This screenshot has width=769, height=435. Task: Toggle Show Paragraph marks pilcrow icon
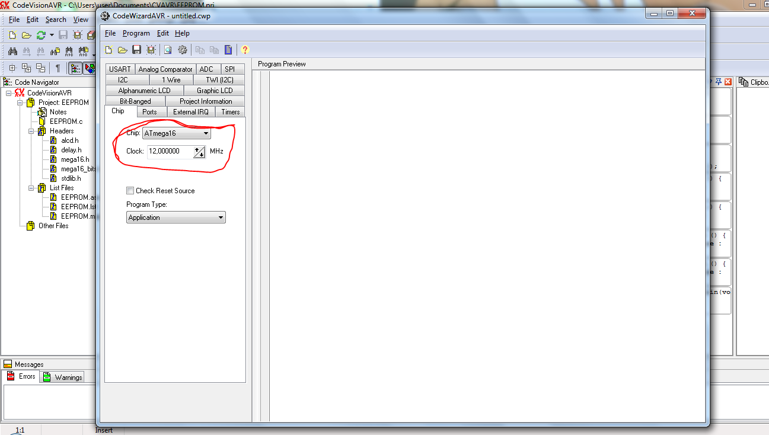click(x=58, y=68)
